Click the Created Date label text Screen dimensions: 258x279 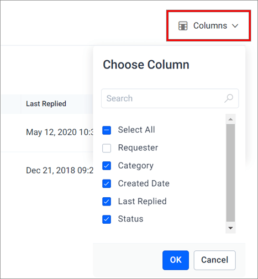click(144, 183)
